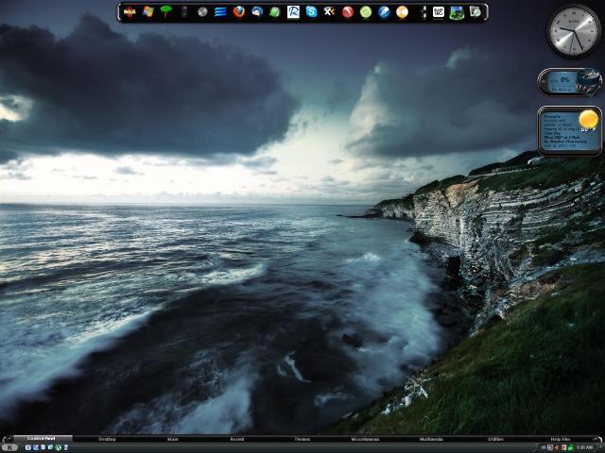Select the Multimedia tab

click(431, 439)
